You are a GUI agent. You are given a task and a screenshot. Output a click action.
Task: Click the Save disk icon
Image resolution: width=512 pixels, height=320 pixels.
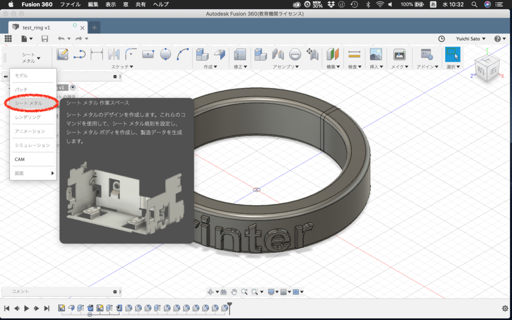44,38
